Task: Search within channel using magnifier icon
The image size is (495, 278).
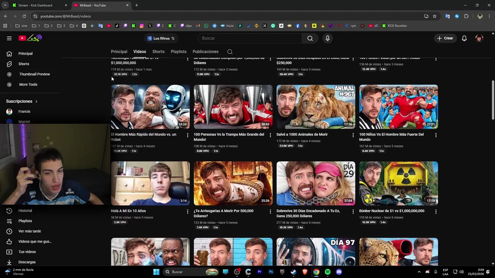Action: click(x=230, y=52)
